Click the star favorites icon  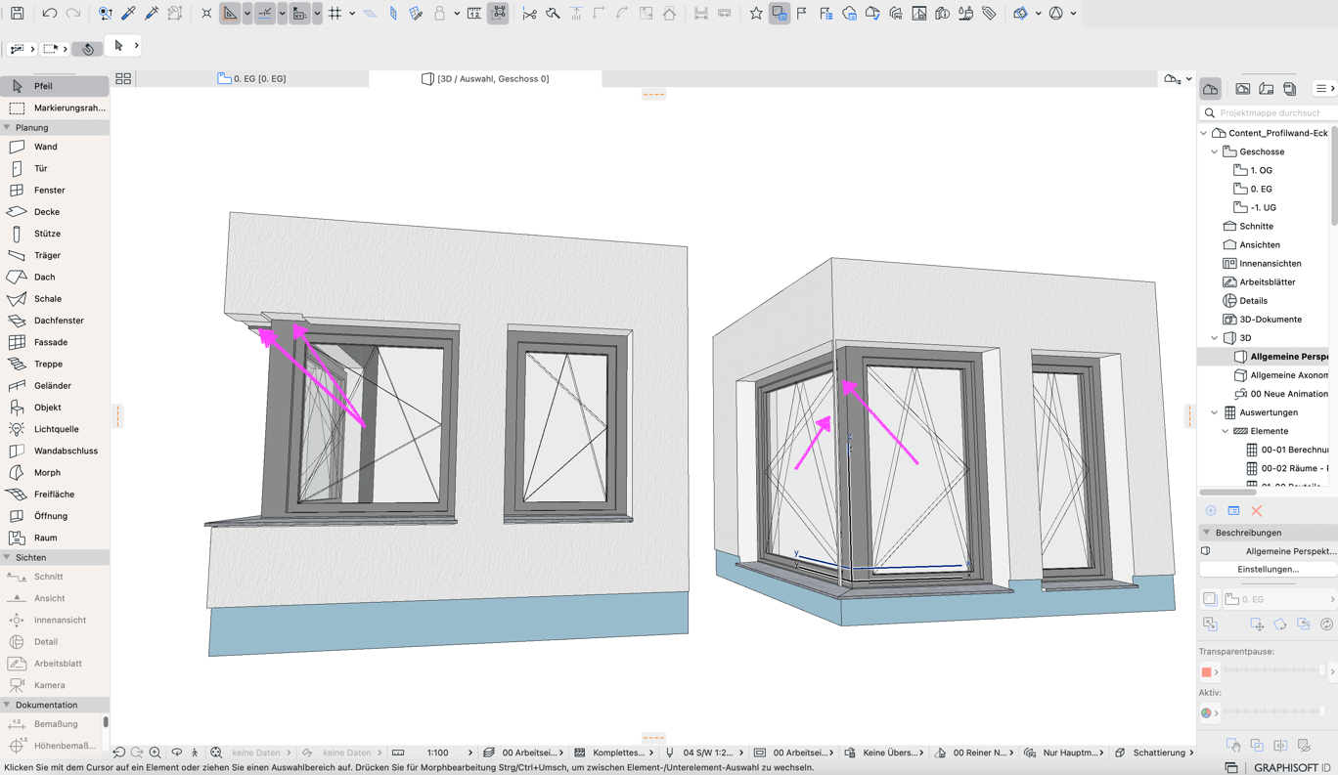pos(756,14)
